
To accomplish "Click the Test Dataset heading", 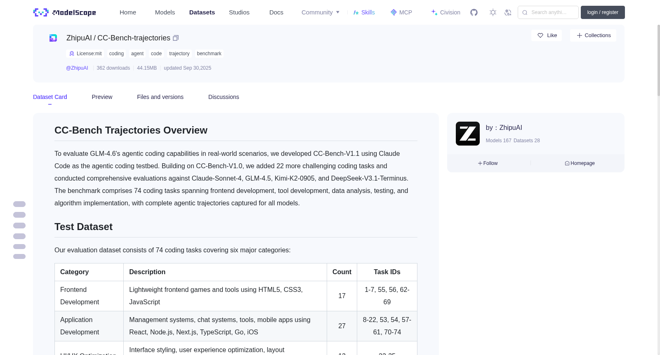I will click(x=83, y=227).
